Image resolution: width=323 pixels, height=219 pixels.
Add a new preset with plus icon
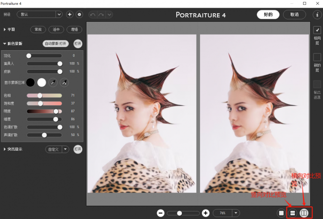coord(70,14)
